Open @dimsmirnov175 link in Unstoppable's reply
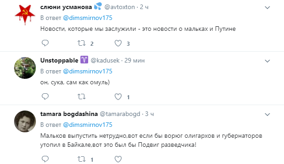This screenshot has height=164, width=284. click(88, 71)
